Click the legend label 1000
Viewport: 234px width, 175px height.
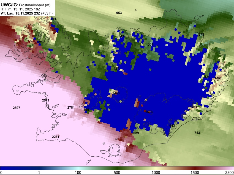[x=156, y=173]
